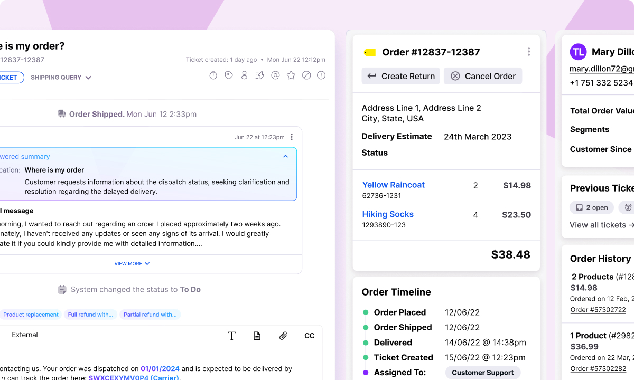Expand the message with VIEW MORE
Image resolution: width=634 pixels, height=380 pixels.
[132, 263]
